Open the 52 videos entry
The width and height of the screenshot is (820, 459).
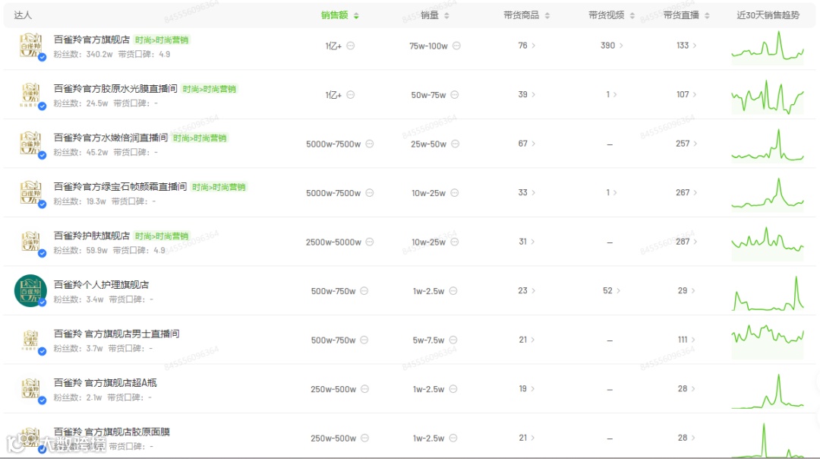point(611,290)
